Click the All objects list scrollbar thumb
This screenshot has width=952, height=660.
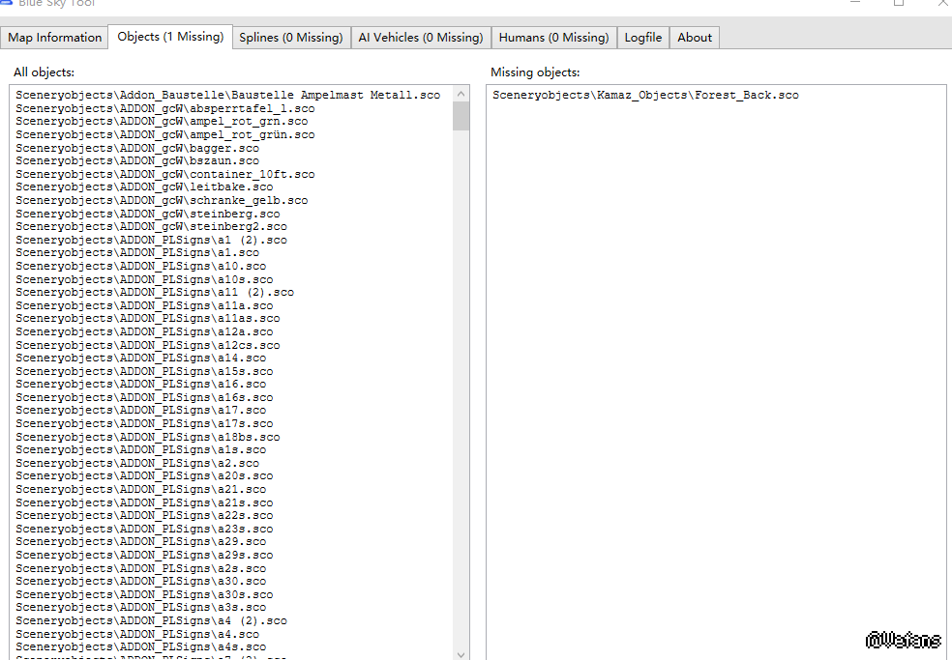coord(461,116)
